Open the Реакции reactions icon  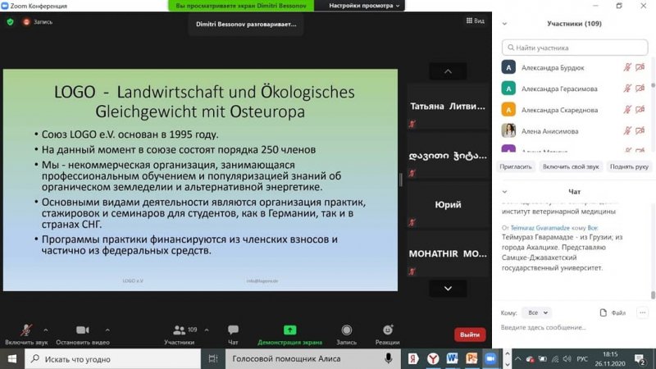pos(387,330)
